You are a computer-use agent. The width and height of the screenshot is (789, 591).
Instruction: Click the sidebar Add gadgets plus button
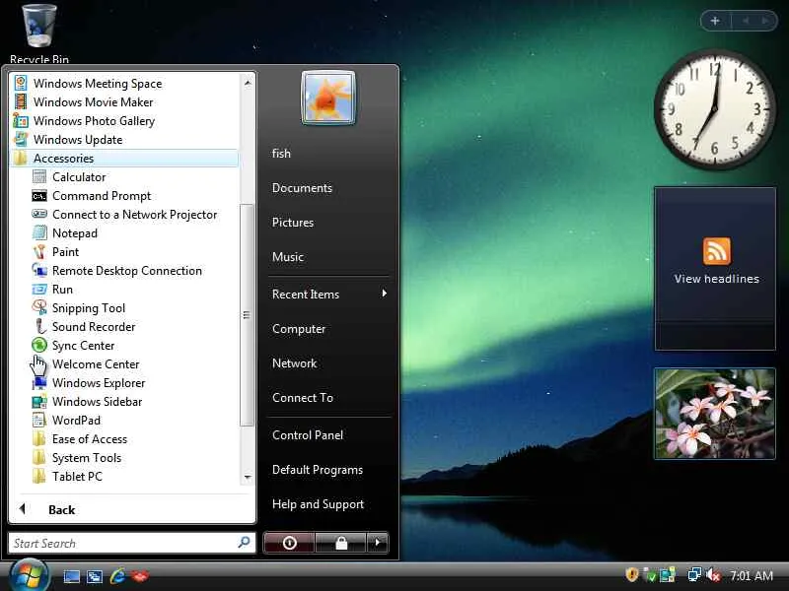pos(714,21)
